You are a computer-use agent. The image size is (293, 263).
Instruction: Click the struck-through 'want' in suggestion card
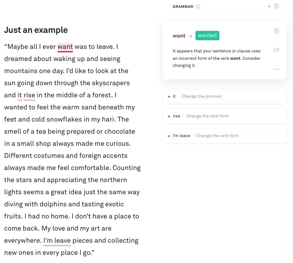(179, 36)
